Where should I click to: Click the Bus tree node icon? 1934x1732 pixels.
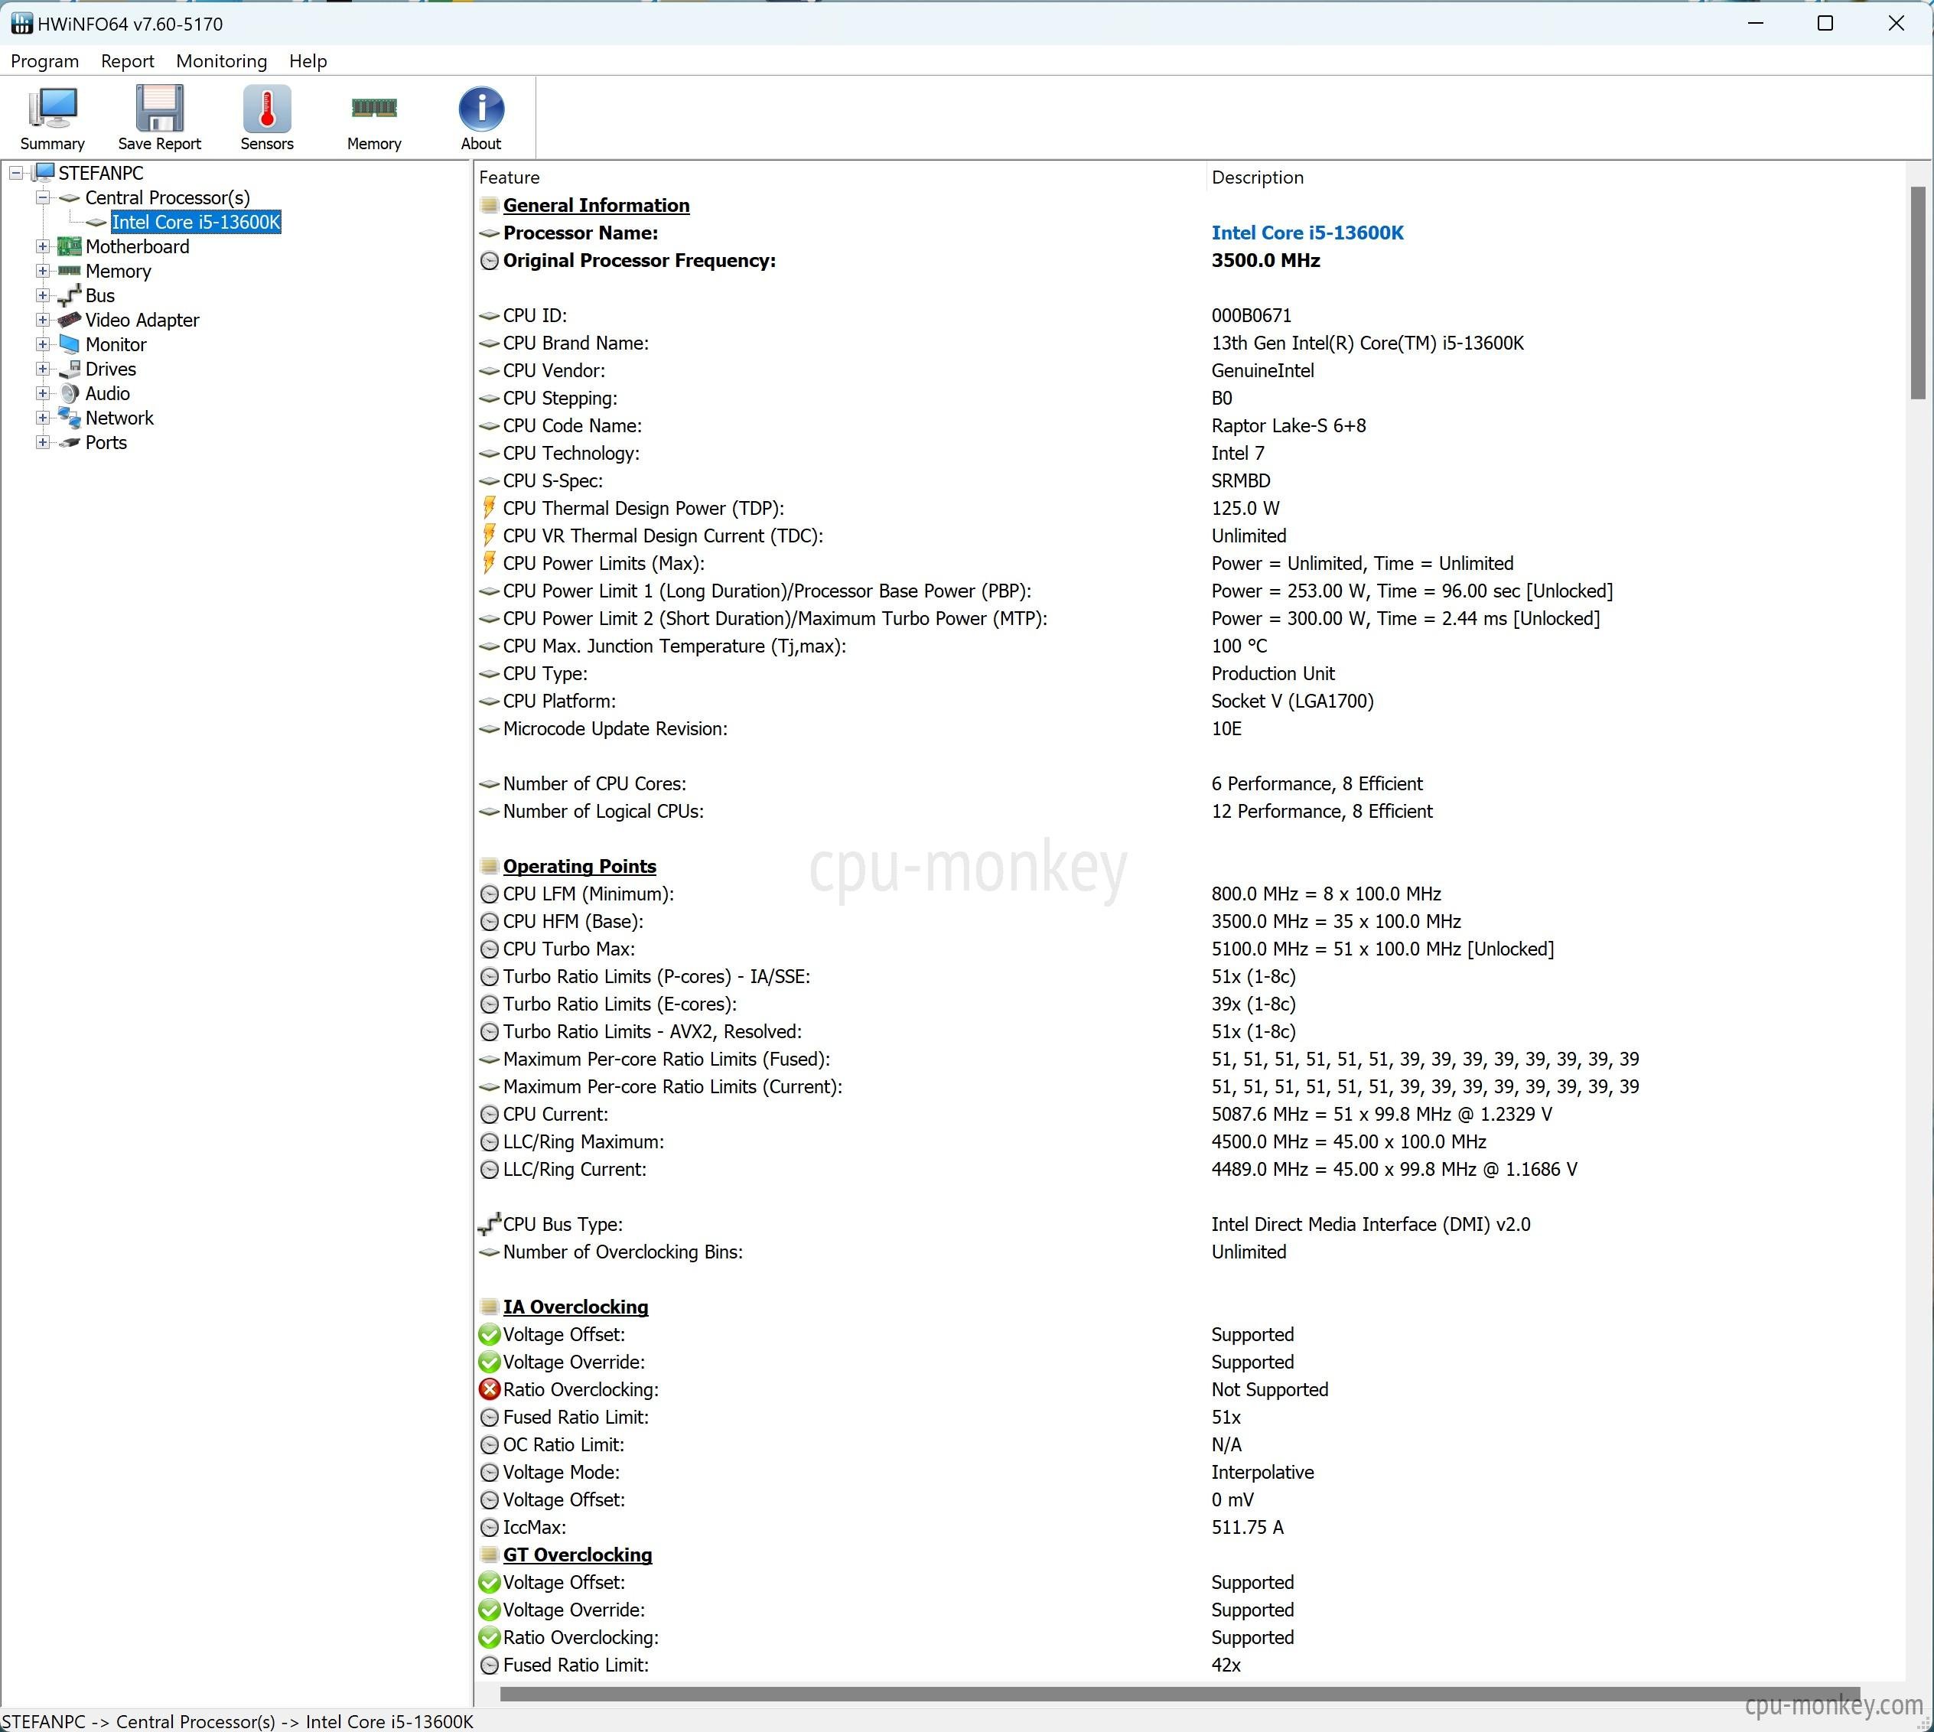click(x=70, y=296)
